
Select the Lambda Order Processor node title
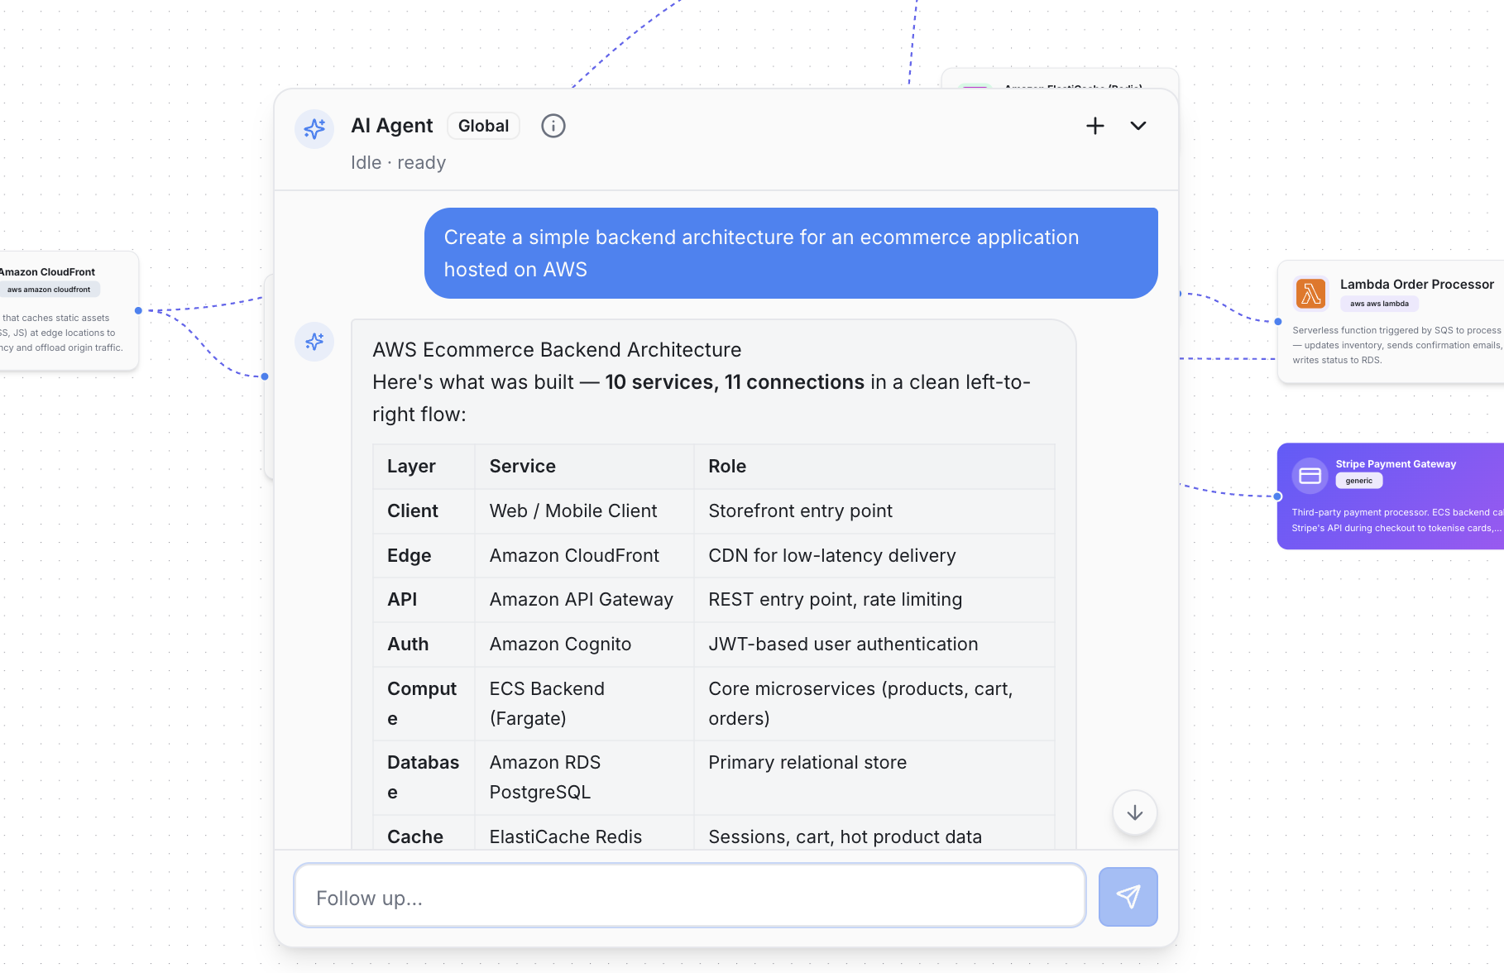tap(1417, 284)
